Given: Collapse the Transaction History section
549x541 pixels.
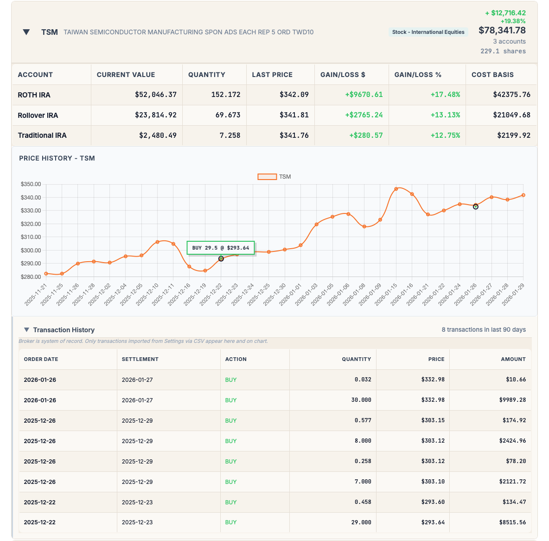Looking at the screenshot, I should [26, 329].
